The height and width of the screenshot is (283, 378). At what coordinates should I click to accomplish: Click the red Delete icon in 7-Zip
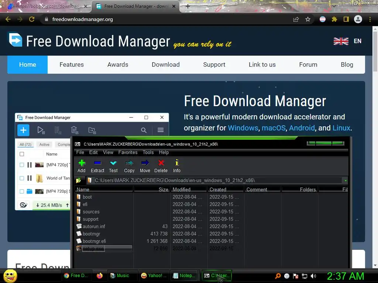pos(161,166)
